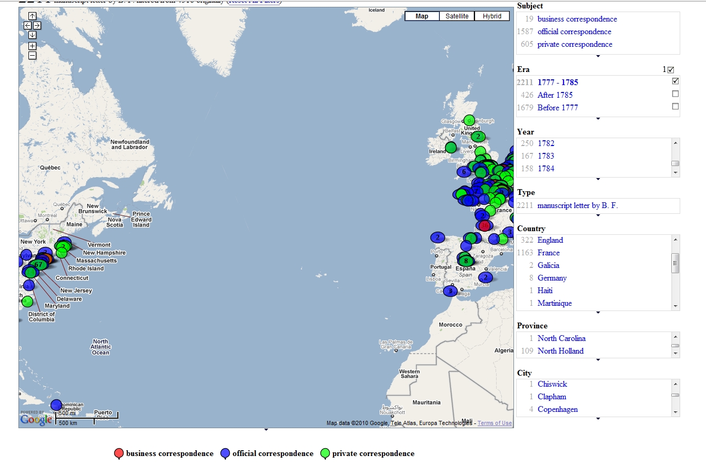Zoom in on the map with plus button
This screenshot has height=466, width=706.
pos(32,46)
